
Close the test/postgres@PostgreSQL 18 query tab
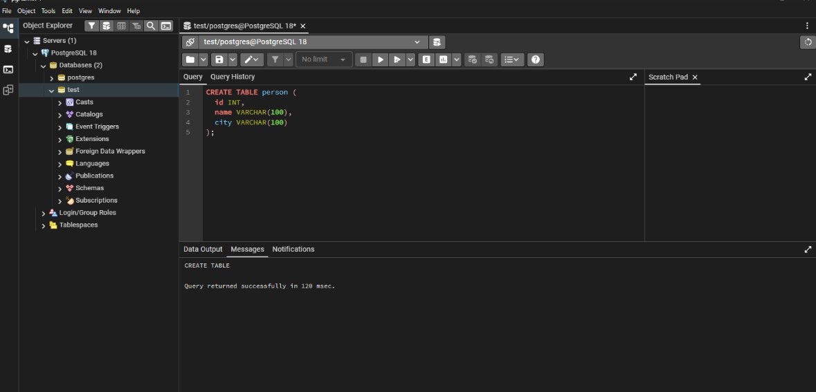point(303,26)
